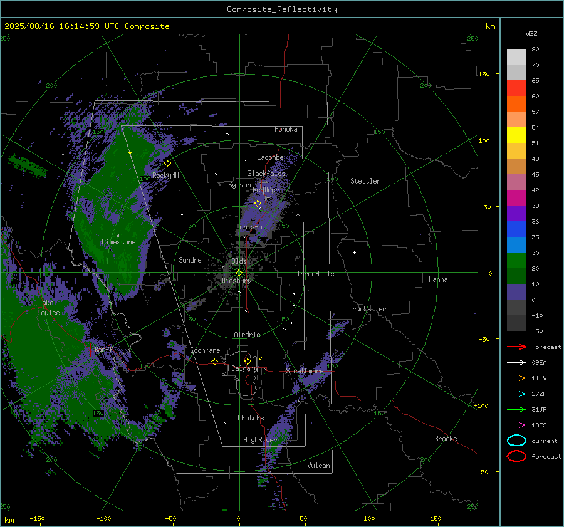This screenshot has width=564, height=527.
Task: Click the 09EA legend text
Action: pyautogui.click(x=539, y=363)
